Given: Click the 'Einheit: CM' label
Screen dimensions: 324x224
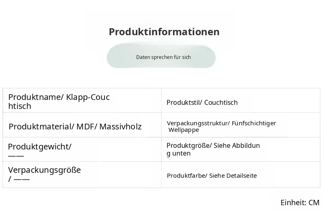Looking at the screenshot, I should point(300,203).
